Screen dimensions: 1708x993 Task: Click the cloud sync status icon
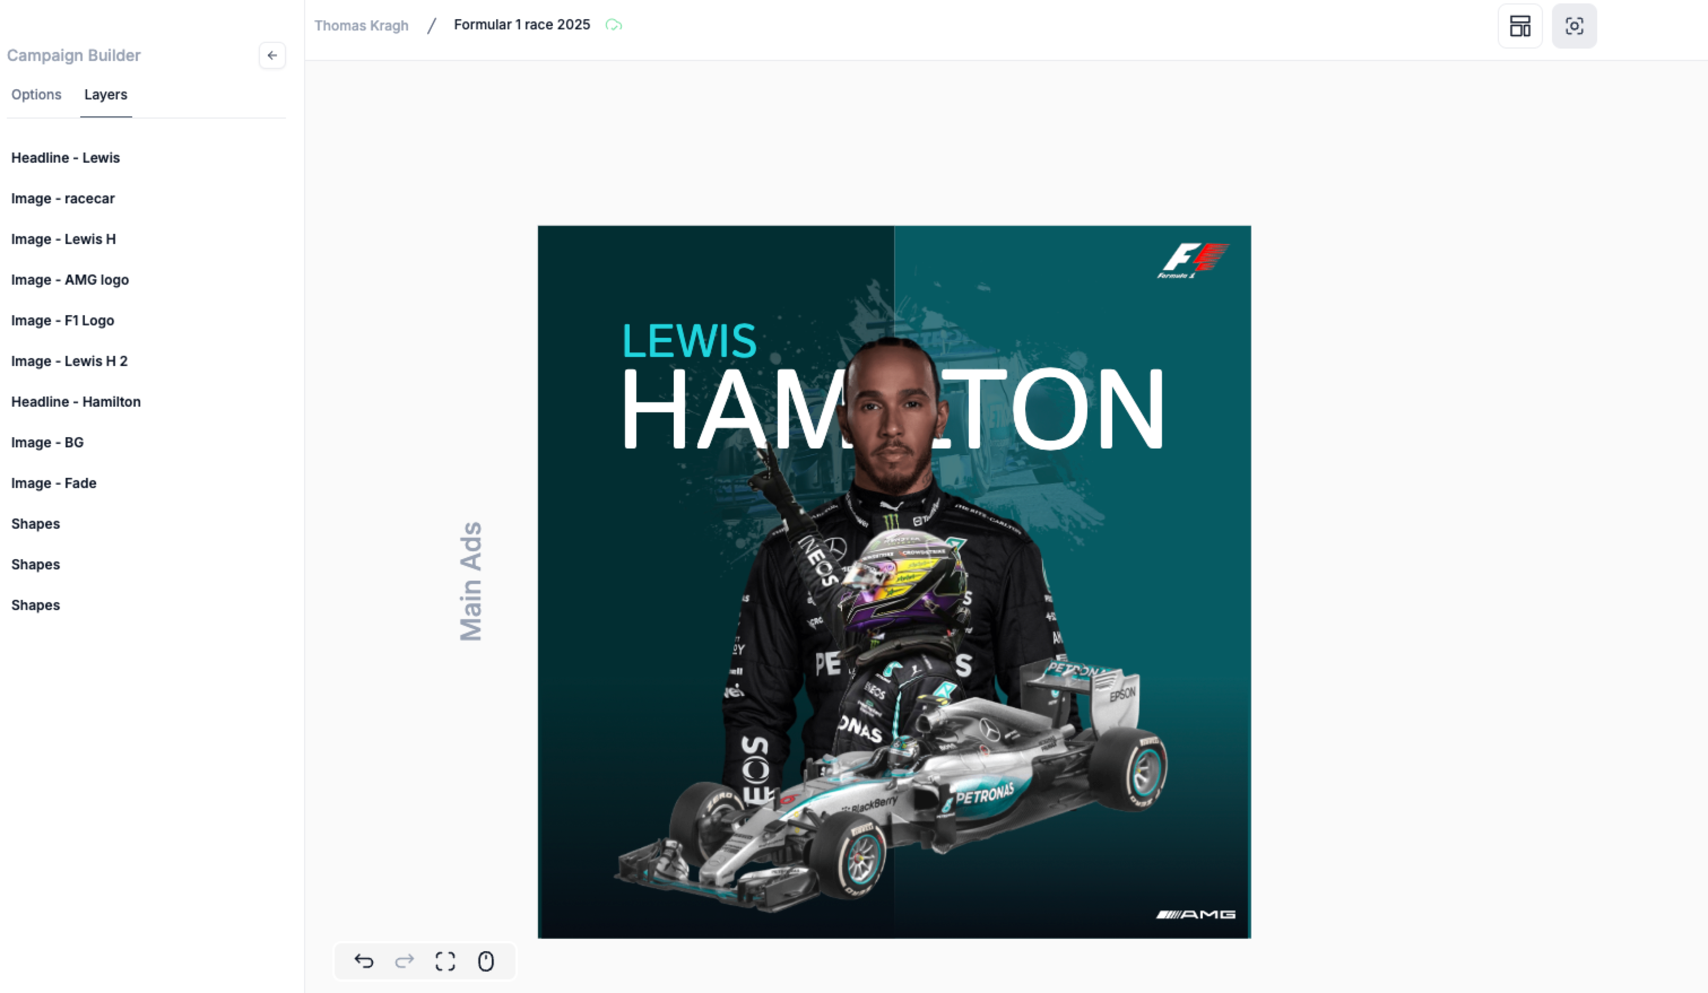pyautogui.click(x=613, y=25)
